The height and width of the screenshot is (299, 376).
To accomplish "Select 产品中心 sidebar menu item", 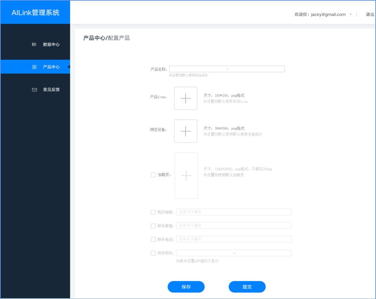I will 35,67.
